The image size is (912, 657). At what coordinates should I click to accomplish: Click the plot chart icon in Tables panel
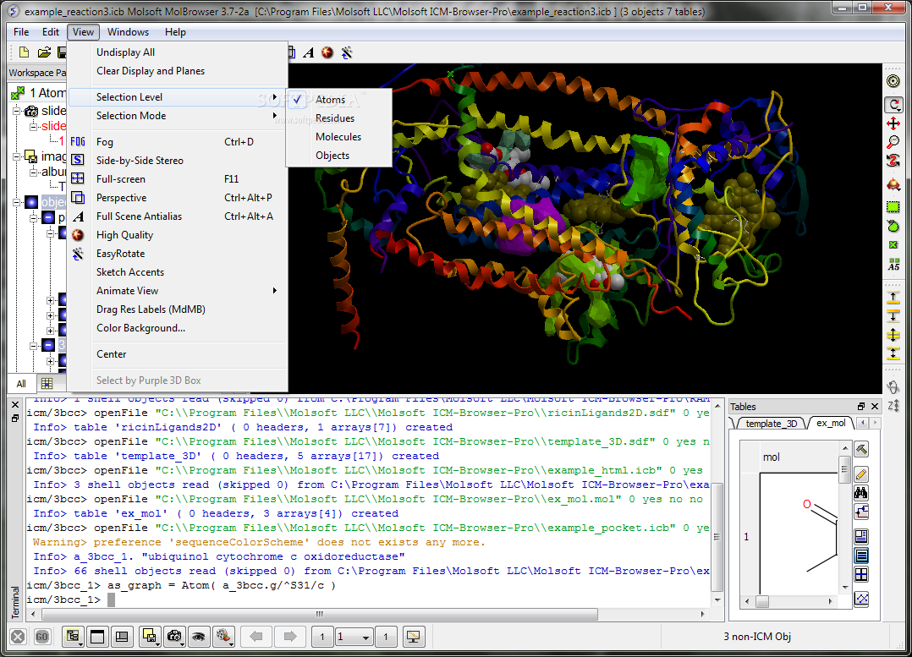(861, 599)
